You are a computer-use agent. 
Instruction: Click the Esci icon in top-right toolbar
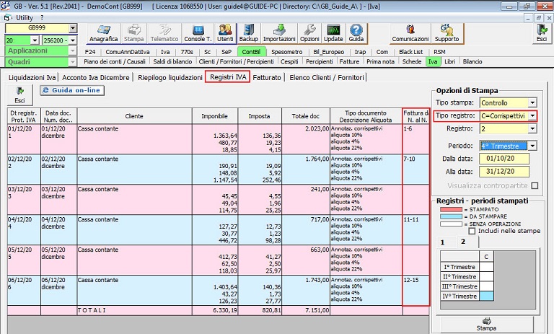coord(542,34)
